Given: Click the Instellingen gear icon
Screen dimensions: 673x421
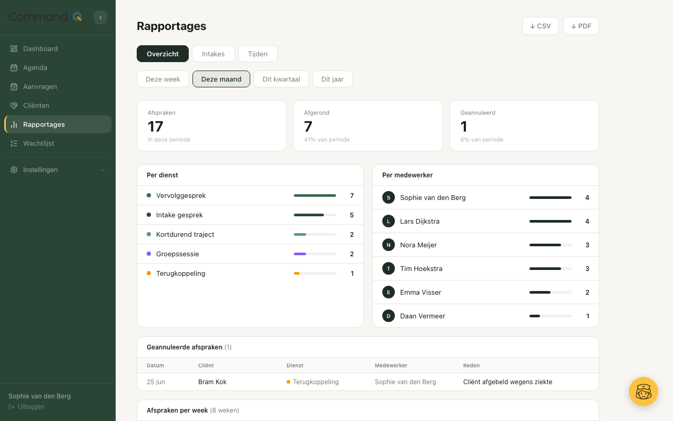Looking at the screenshot, I should [14, 169].
